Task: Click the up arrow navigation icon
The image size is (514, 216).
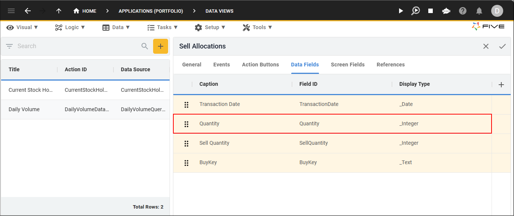Action: (59, 11)
